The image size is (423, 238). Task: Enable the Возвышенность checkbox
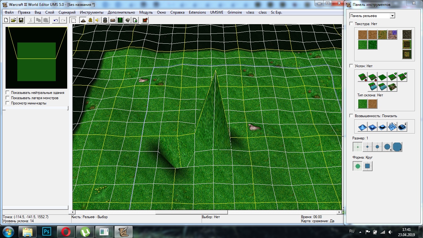pos(351,116)
